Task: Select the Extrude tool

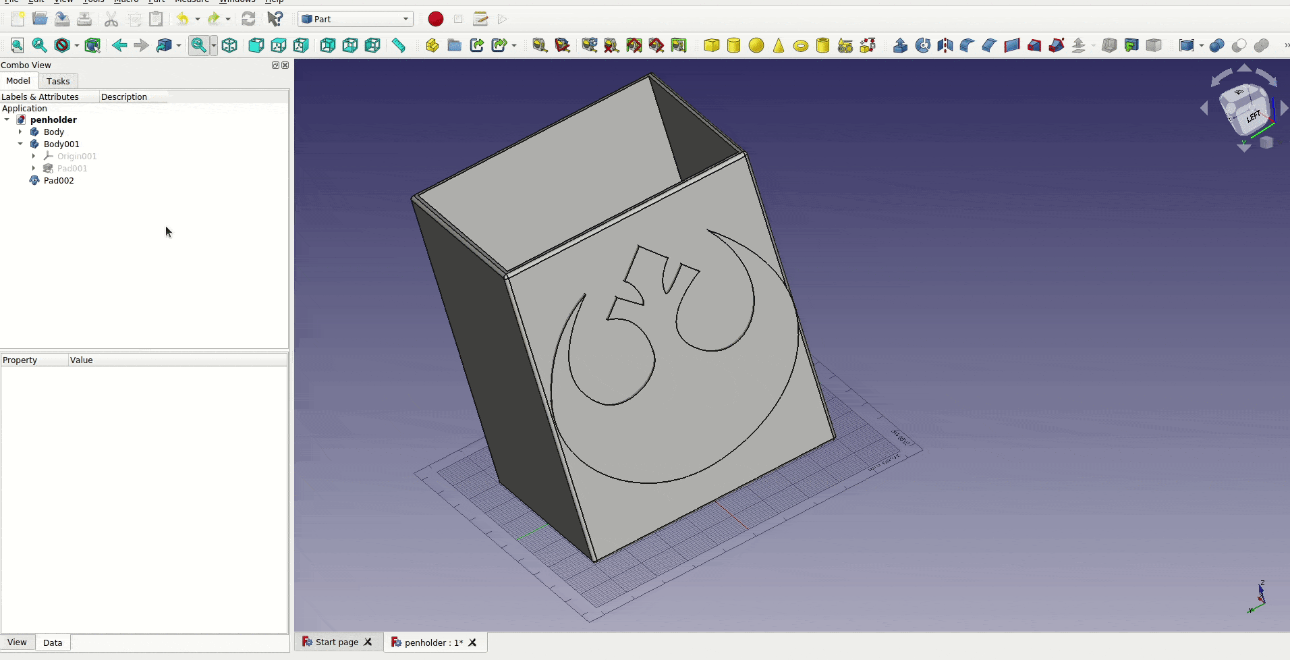Action: (x=901, y=45)
